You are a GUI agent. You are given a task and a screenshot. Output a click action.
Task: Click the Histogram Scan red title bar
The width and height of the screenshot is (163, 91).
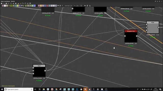coord(131,31)
